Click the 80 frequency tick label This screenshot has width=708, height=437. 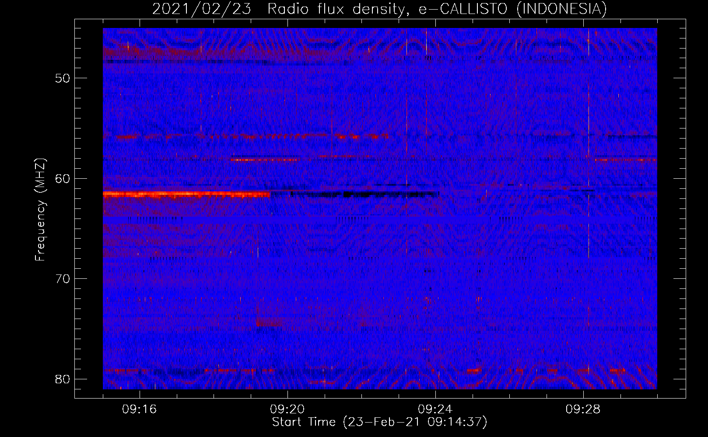63,379
